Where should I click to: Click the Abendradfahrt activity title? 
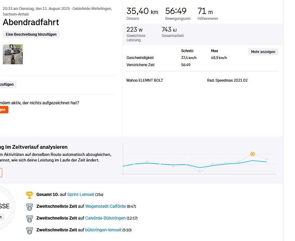coord(31,22)
